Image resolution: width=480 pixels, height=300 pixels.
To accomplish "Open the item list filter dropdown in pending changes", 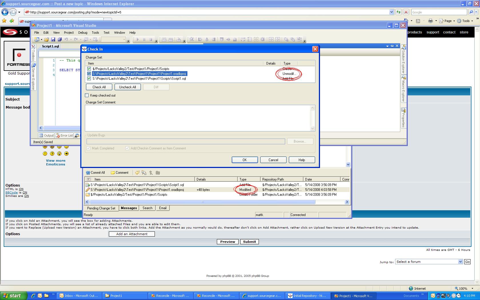I will click(x=89, y=179).
